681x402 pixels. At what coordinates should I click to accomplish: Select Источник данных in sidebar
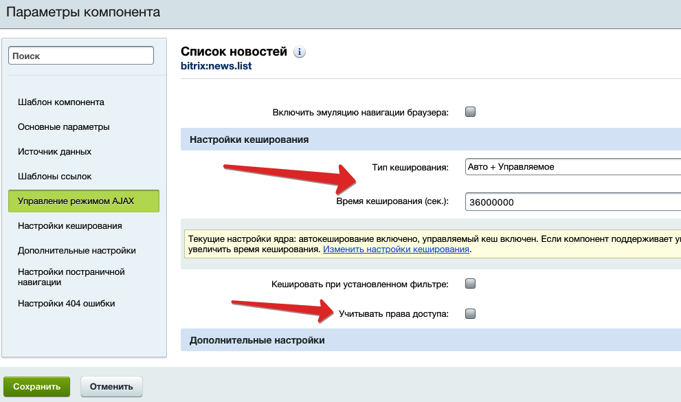(55, 152)
